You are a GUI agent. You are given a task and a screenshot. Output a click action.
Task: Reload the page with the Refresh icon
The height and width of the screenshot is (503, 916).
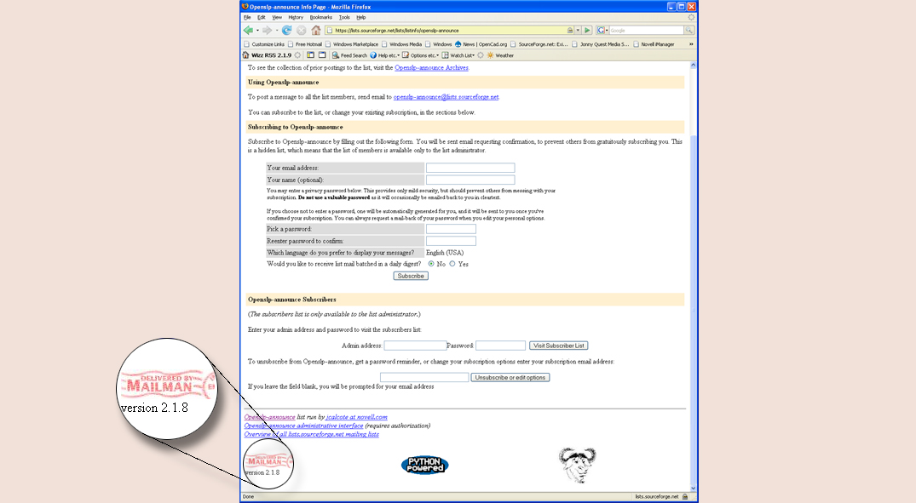coord(287,31)
